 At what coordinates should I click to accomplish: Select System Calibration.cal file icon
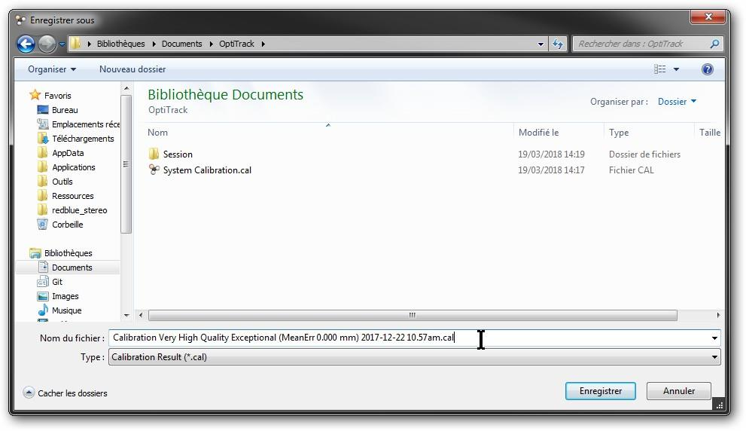154,170
